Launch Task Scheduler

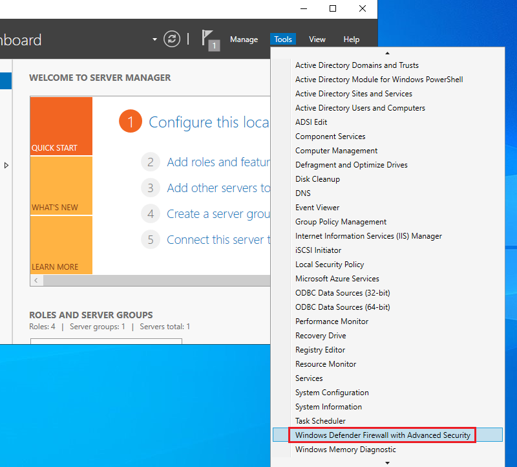[x=320, y=420]
